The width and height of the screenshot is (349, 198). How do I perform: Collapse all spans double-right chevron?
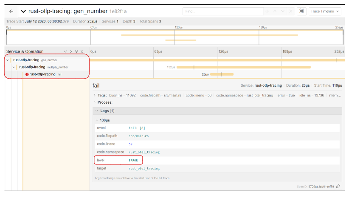point(82,51)
